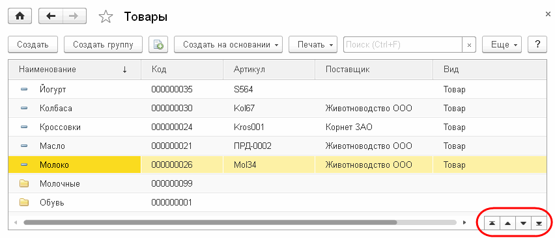Image resolution: width=555 pixels, height=238 pixels.
Task: Jump to last row of list
Action: [539, 223]
